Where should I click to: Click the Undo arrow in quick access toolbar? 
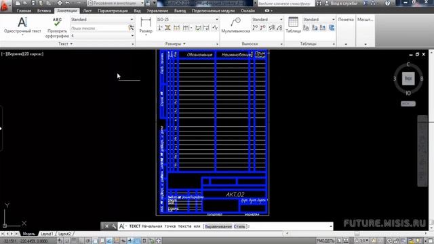[x=68, y=3]
